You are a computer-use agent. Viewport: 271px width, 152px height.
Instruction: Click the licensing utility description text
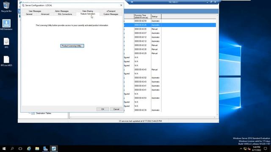72,25
